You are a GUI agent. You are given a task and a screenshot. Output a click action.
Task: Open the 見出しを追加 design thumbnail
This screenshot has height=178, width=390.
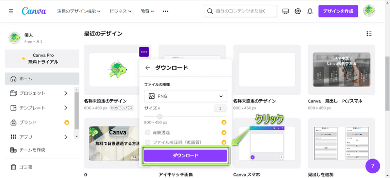point(341,143)
